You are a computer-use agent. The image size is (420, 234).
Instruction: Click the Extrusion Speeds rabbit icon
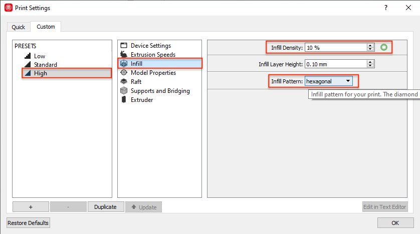(124, 55)
